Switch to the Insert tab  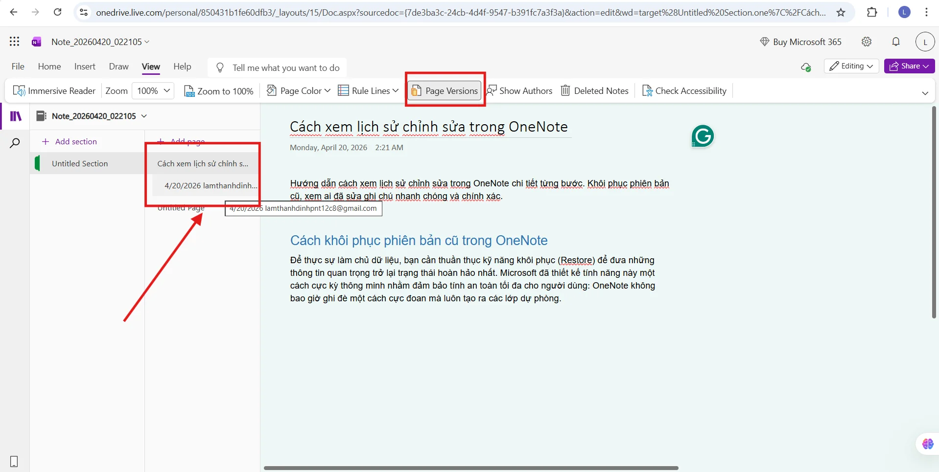tap(85, 67)
